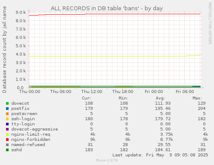Image resolution: width=214 pixels, height=165 pixels.
Task: Click the chart title 'ALL RECORDS in DB table'
Action: point(86,8)
